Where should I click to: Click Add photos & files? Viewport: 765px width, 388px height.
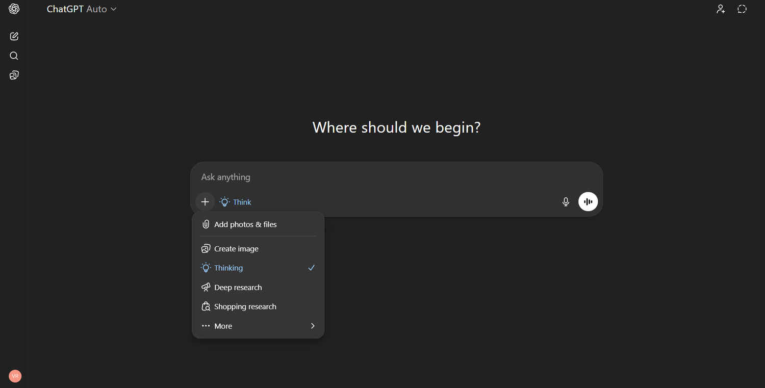[x=245, y=224]
